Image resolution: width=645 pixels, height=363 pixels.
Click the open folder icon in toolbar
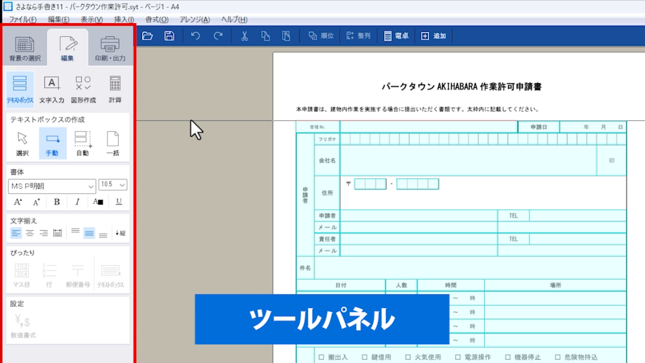[x=147, y=36]
